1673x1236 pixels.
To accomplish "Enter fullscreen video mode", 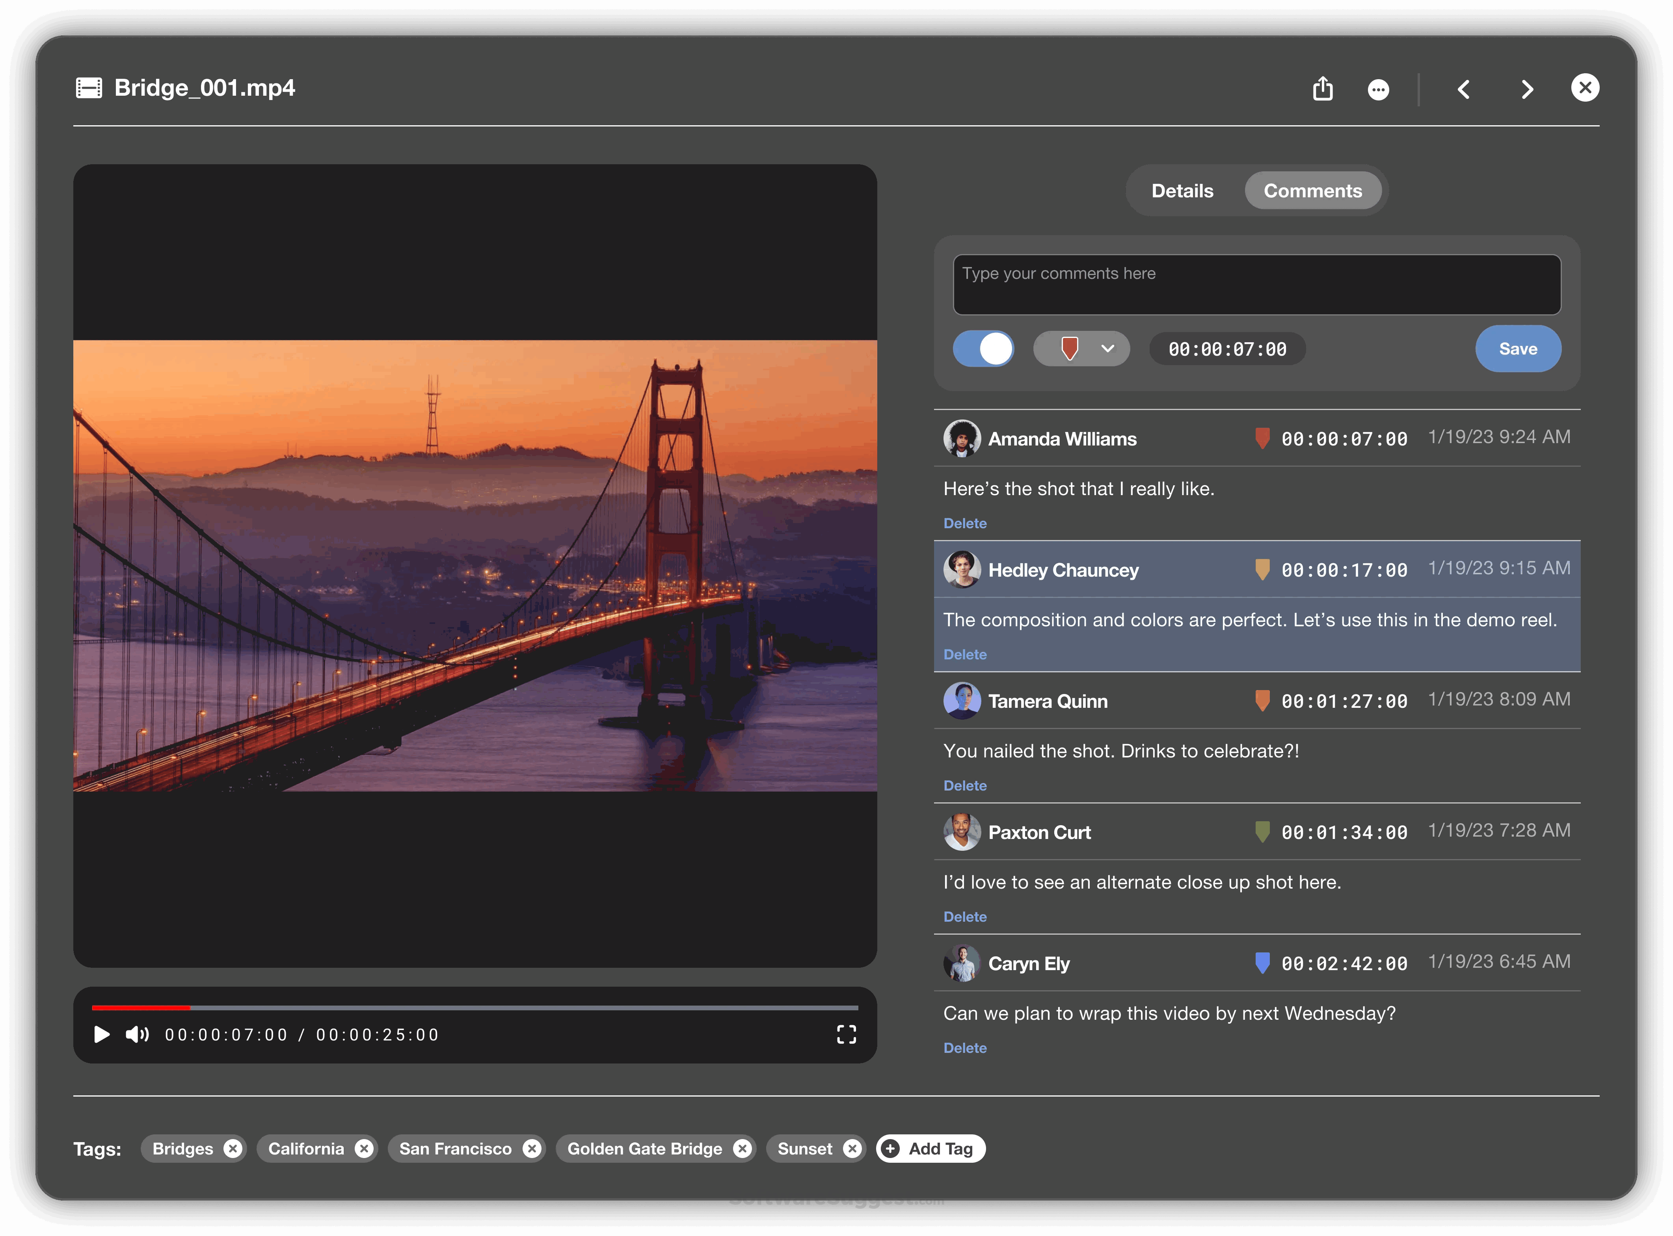I will (846, 1034).
